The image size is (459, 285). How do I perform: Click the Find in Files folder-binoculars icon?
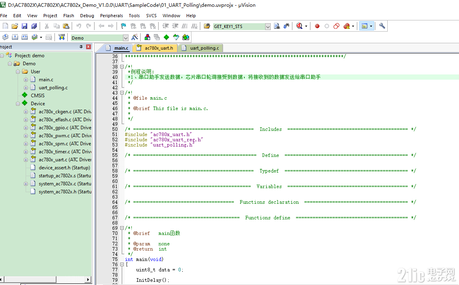(x=207, y=26)
